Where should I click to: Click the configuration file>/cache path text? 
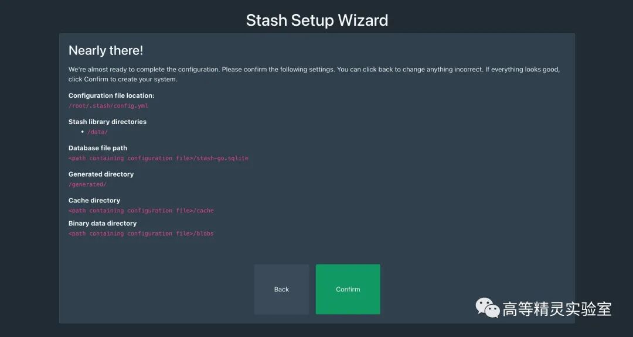pos(141,211)
